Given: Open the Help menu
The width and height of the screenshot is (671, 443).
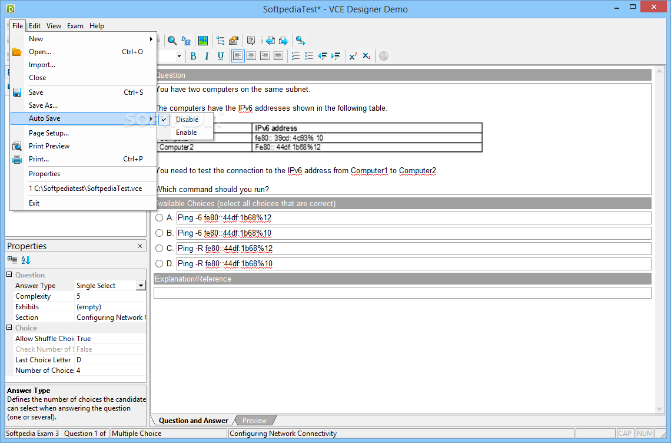Looking at the screenshot, I should [x=97, y=26].
